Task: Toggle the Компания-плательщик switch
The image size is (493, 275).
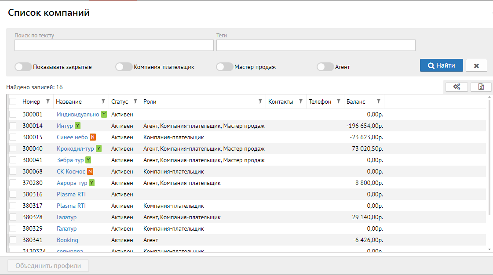Action: pyautogui.click(x=124, y=67)
